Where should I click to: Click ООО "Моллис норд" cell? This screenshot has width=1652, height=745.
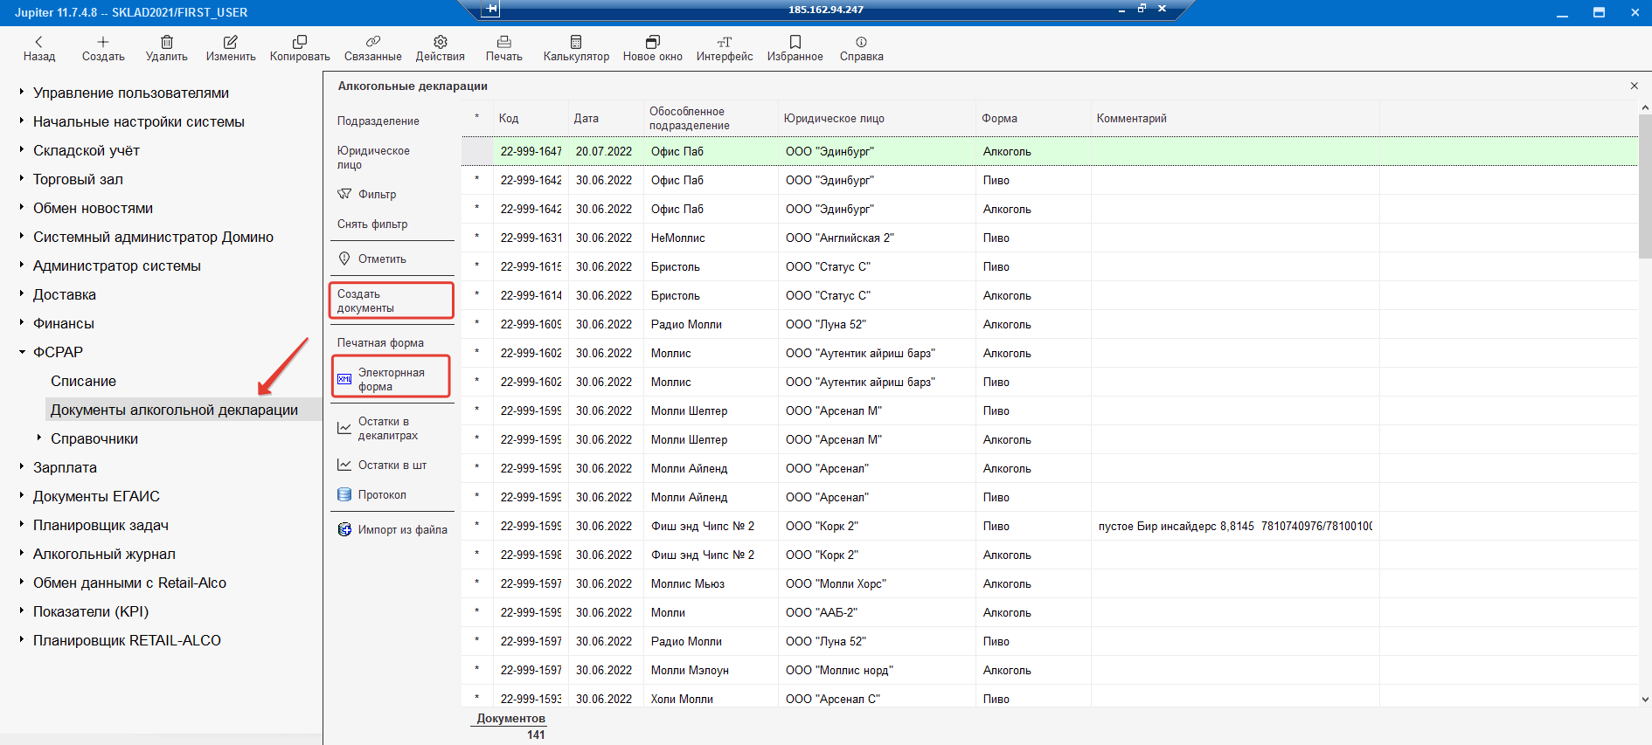(x=877, y=670)
